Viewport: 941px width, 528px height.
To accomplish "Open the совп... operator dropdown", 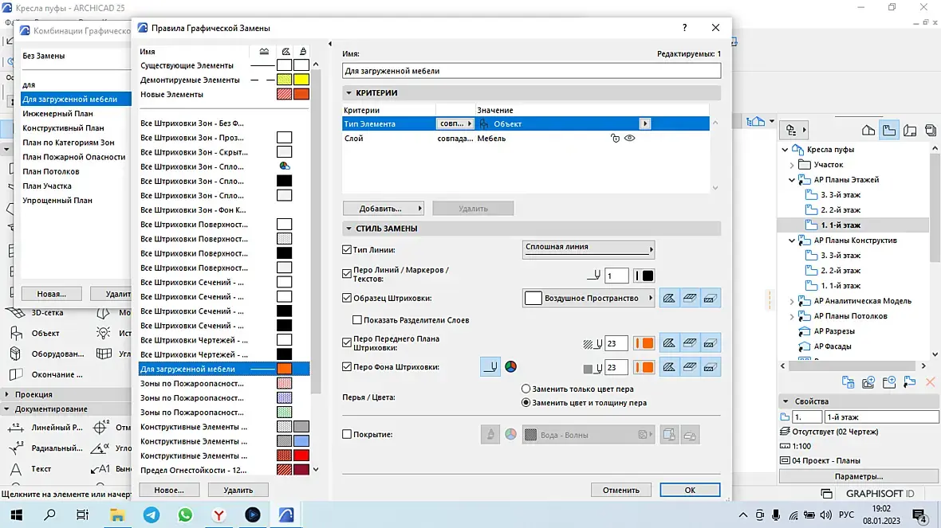I will (455, 123).
